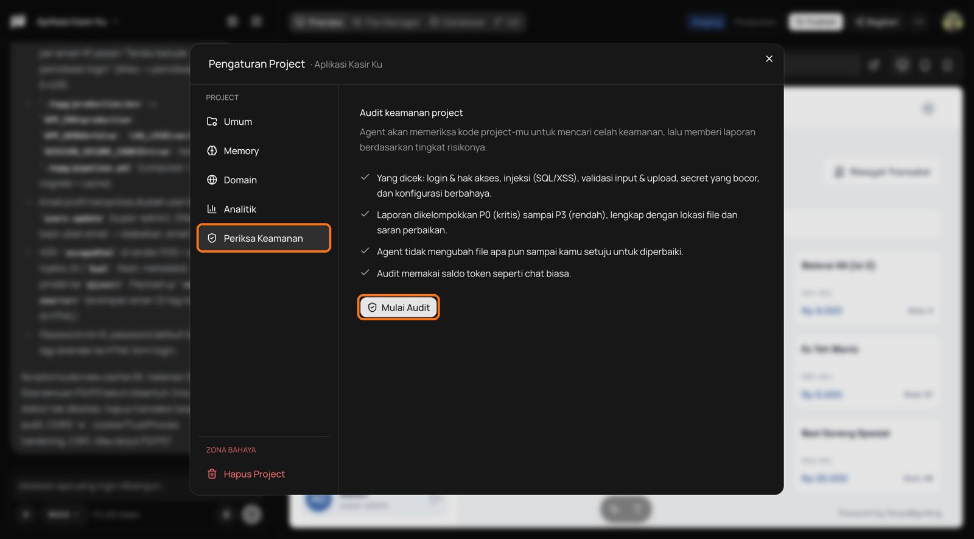Click the description "Agent akan memeriksa kode project-mu"

[558, 139]
